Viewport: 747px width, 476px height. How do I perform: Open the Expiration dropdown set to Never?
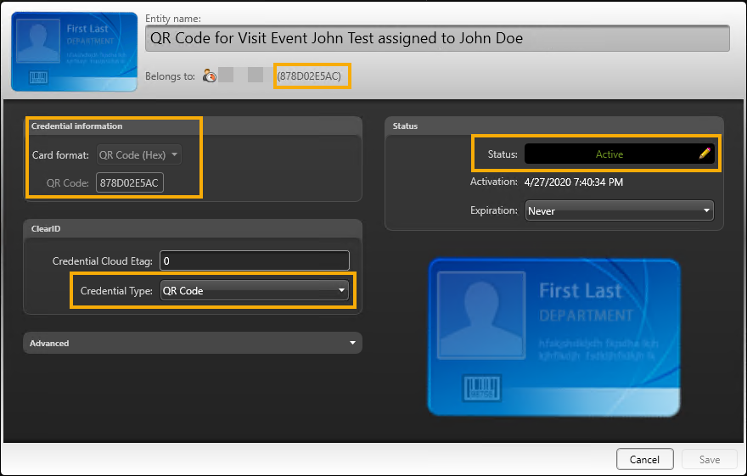618,210
